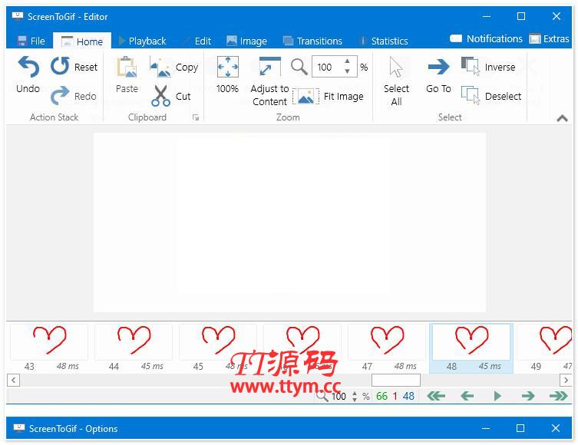Jump to last frame with double-right arrow

pos(559,396)
